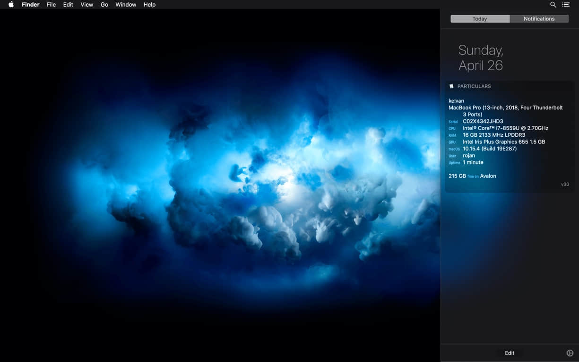Open the Go menu
Image resolution: width=579 pixels, height=362 pixels.
pyautogui.click(x=104, y=5)
